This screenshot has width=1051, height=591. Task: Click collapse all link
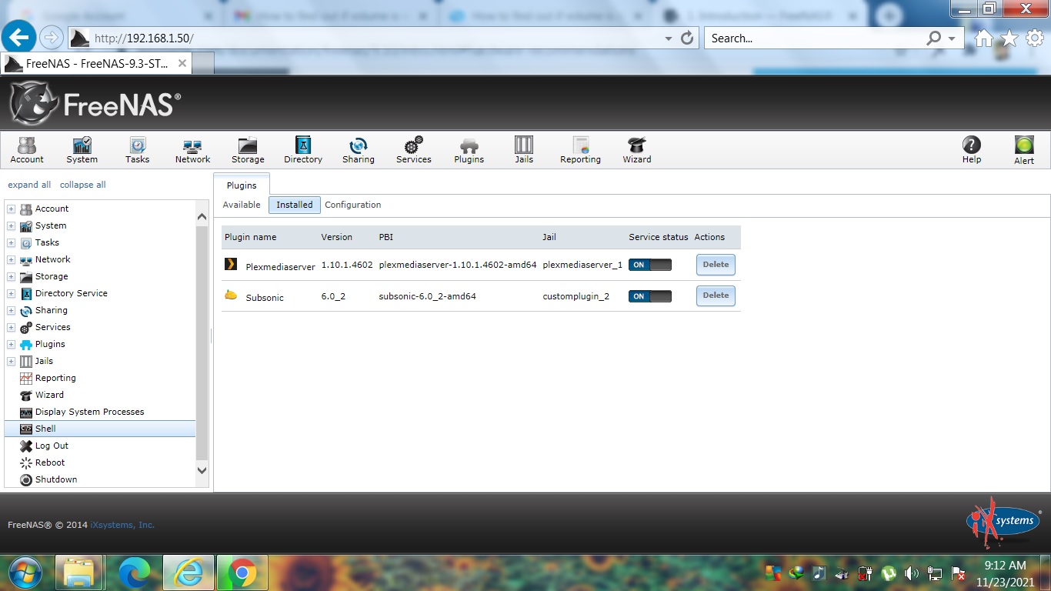coord(83,185)
